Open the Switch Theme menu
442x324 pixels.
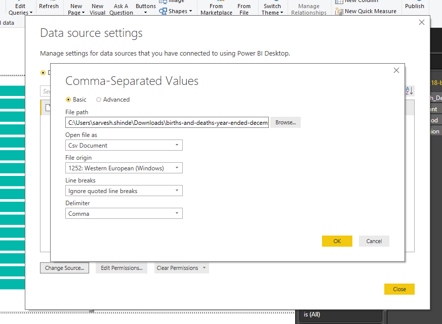pyautogui.click(x=272, y=6)
